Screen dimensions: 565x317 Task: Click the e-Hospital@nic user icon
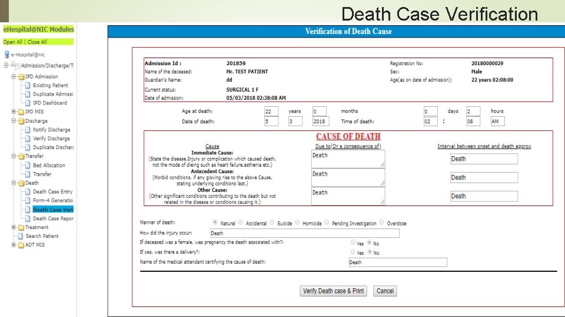6,54
